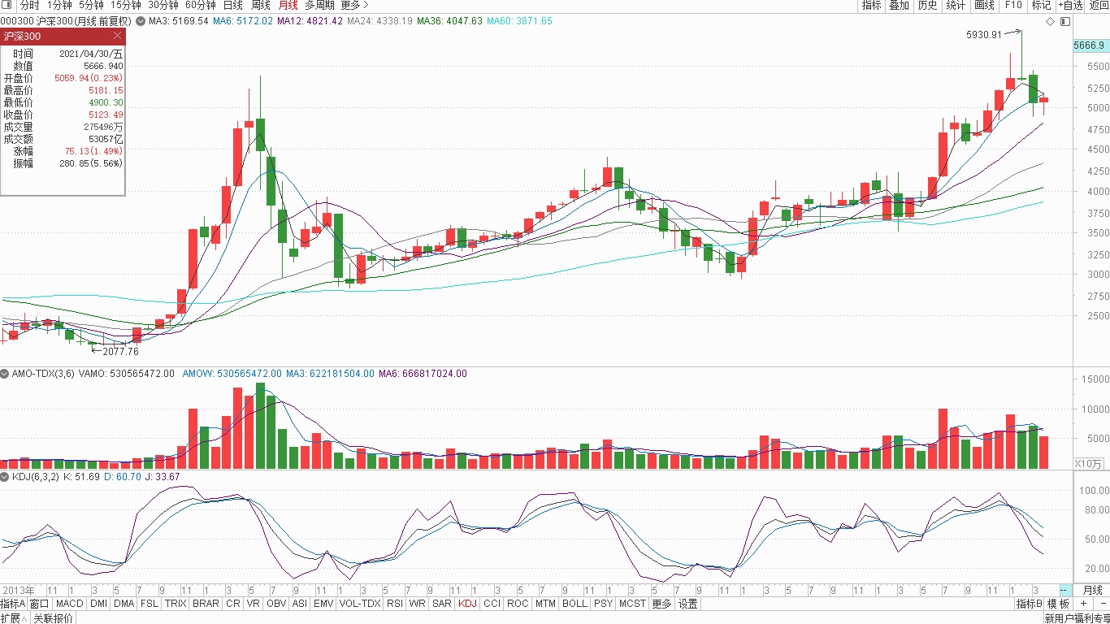Select the 指标A indicator group

pyautogui.click(x=13, y=604)
